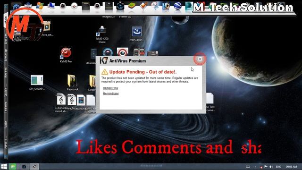
Task: Click the ENG language indicator
Action: 278,167
